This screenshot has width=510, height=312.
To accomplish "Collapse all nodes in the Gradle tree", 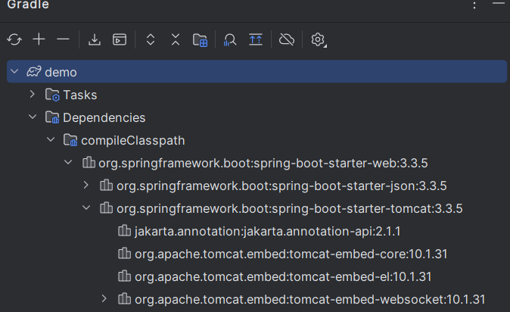I will point(176,39).
